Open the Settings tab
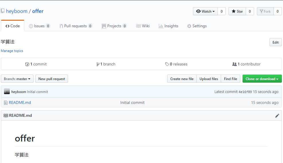This screenshot has height=163, width=283. (197, 26)
